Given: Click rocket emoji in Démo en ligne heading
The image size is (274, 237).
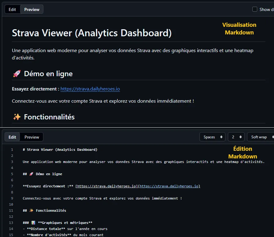Looking at the screenshot, I should click(17, 74).
